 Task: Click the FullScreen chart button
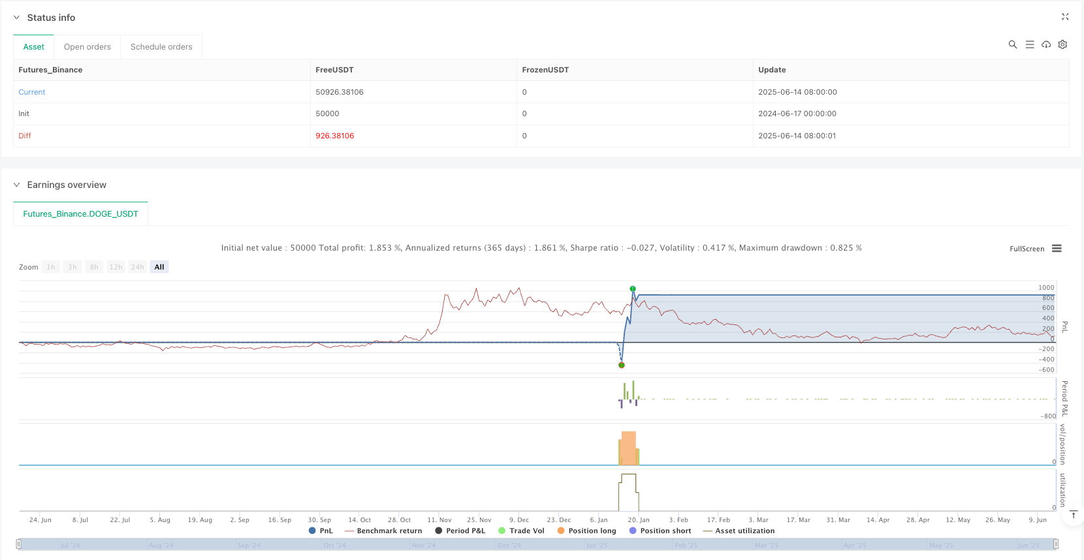(x=1027, y=249)
